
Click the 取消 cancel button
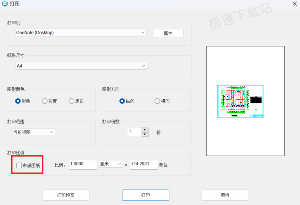[x=225, y=195]
